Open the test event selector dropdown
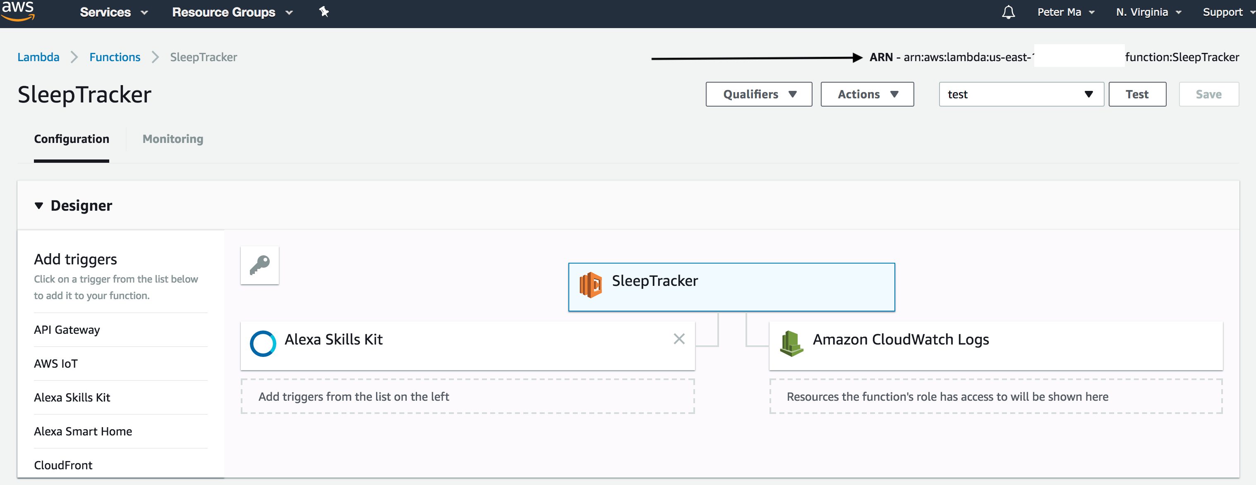Screen dimensions: 1256x485 1021,95
